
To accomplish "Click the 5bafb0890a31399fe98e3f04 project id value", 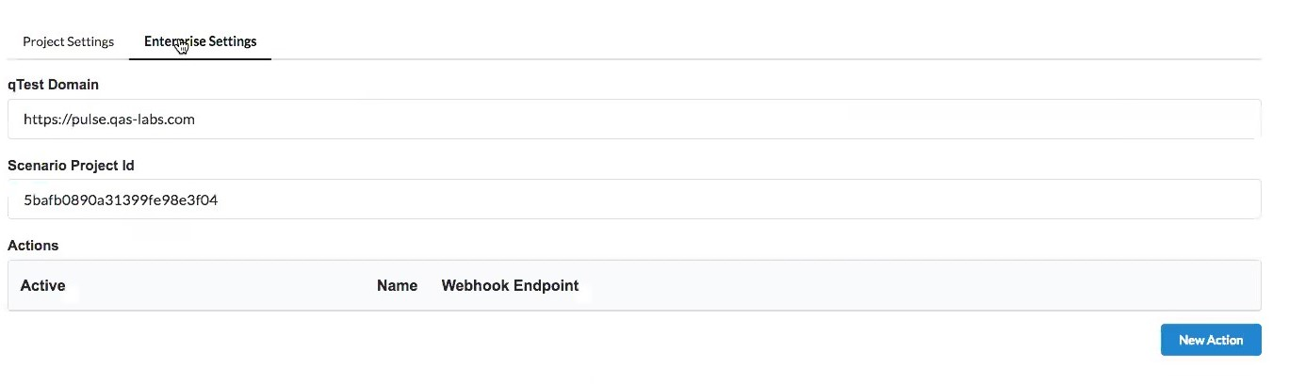I will [121, 200].
